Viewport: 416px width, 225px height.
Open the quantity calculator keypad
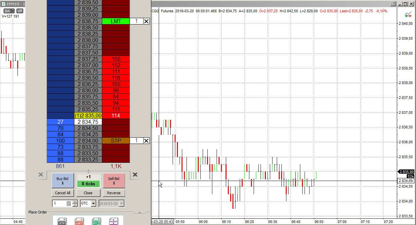click(69, 203)
